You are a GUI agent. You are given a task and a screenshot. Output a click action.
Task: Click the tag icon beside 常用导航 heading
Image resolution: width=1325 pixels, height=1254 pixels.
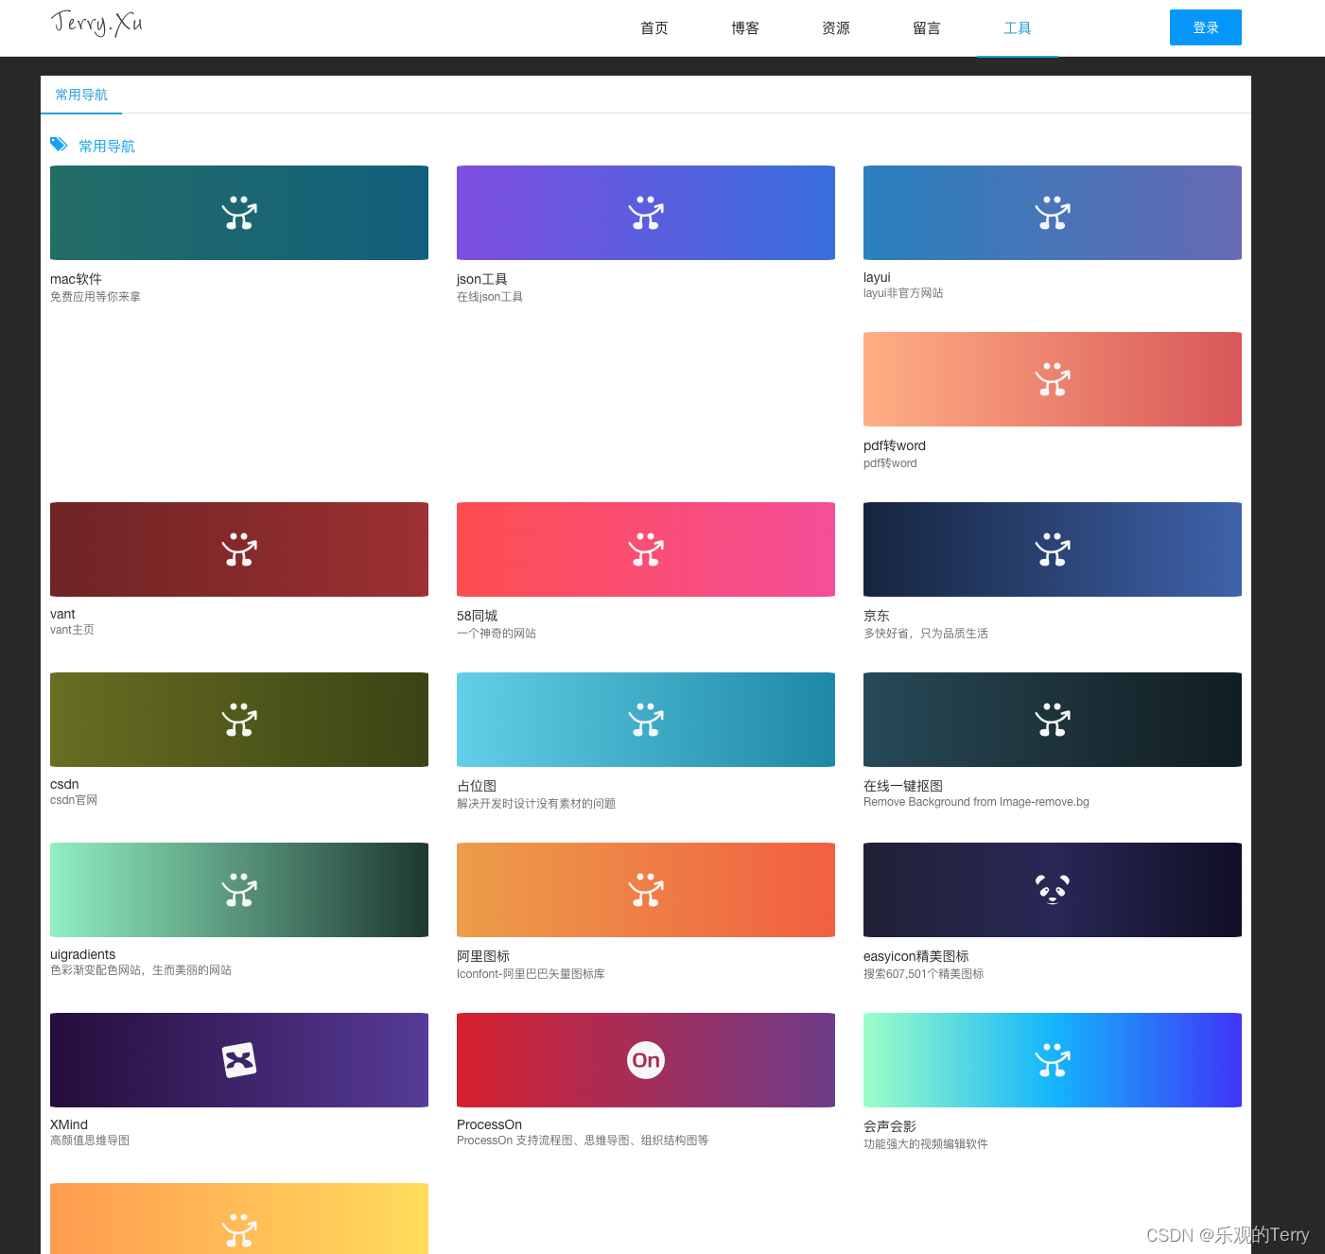(x=59, y=145)
